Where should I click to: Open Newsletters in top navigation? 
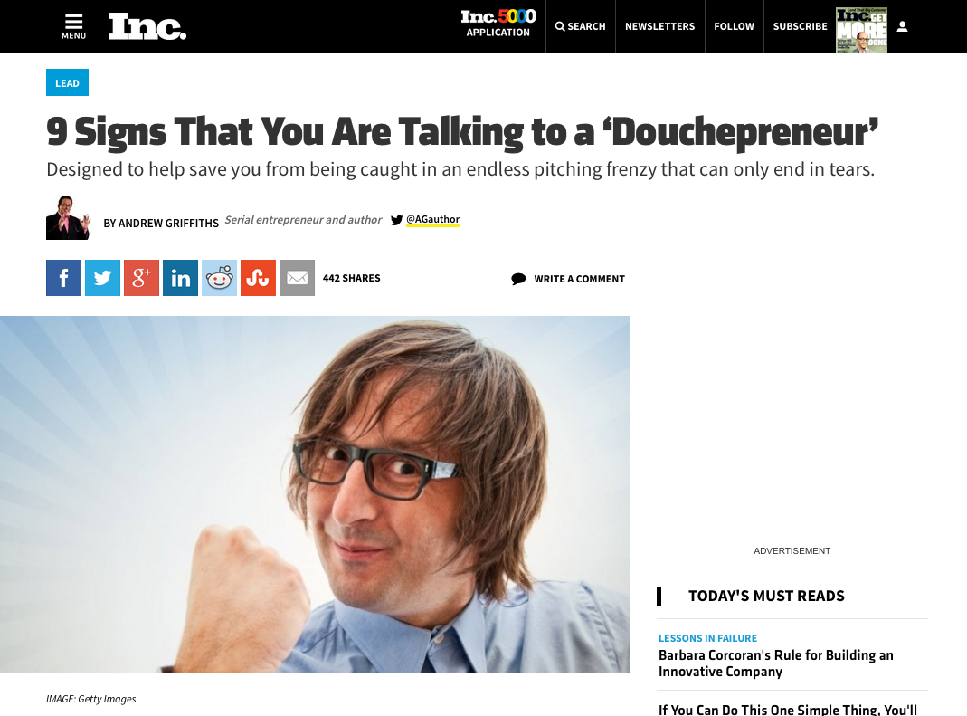[x=659, y=26]
